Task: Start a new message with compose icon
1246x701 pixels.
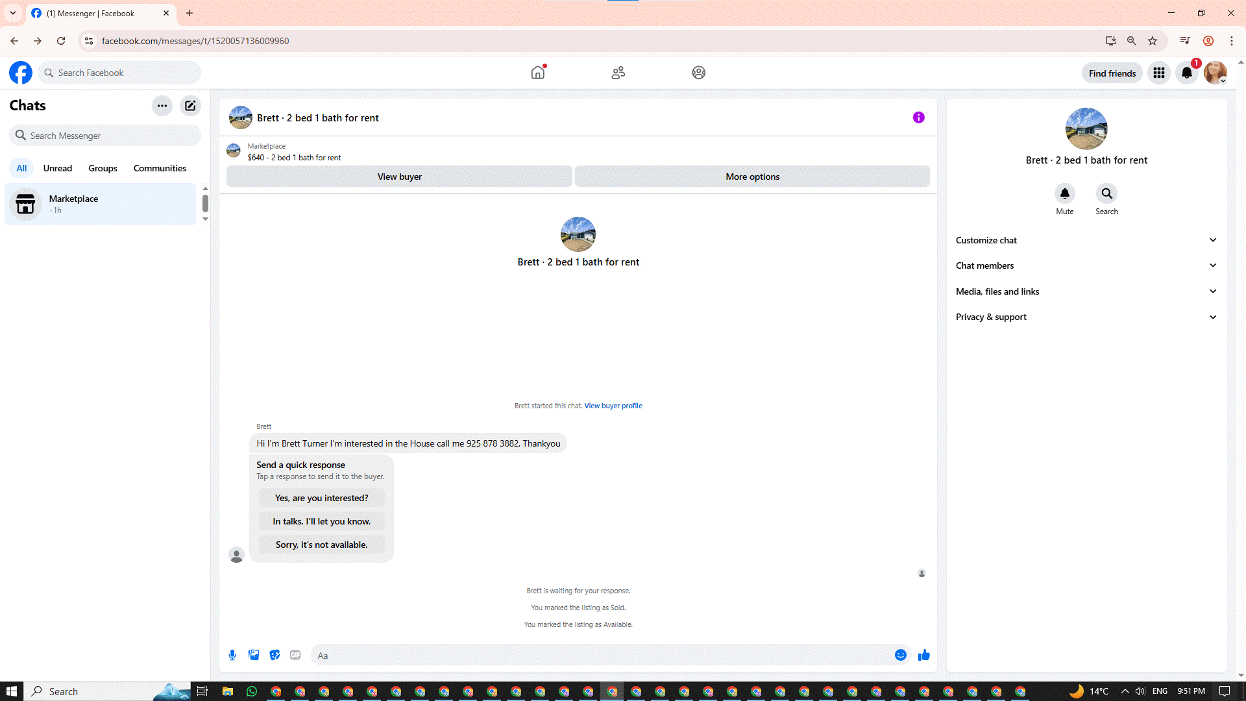Action: pos(190,106)
